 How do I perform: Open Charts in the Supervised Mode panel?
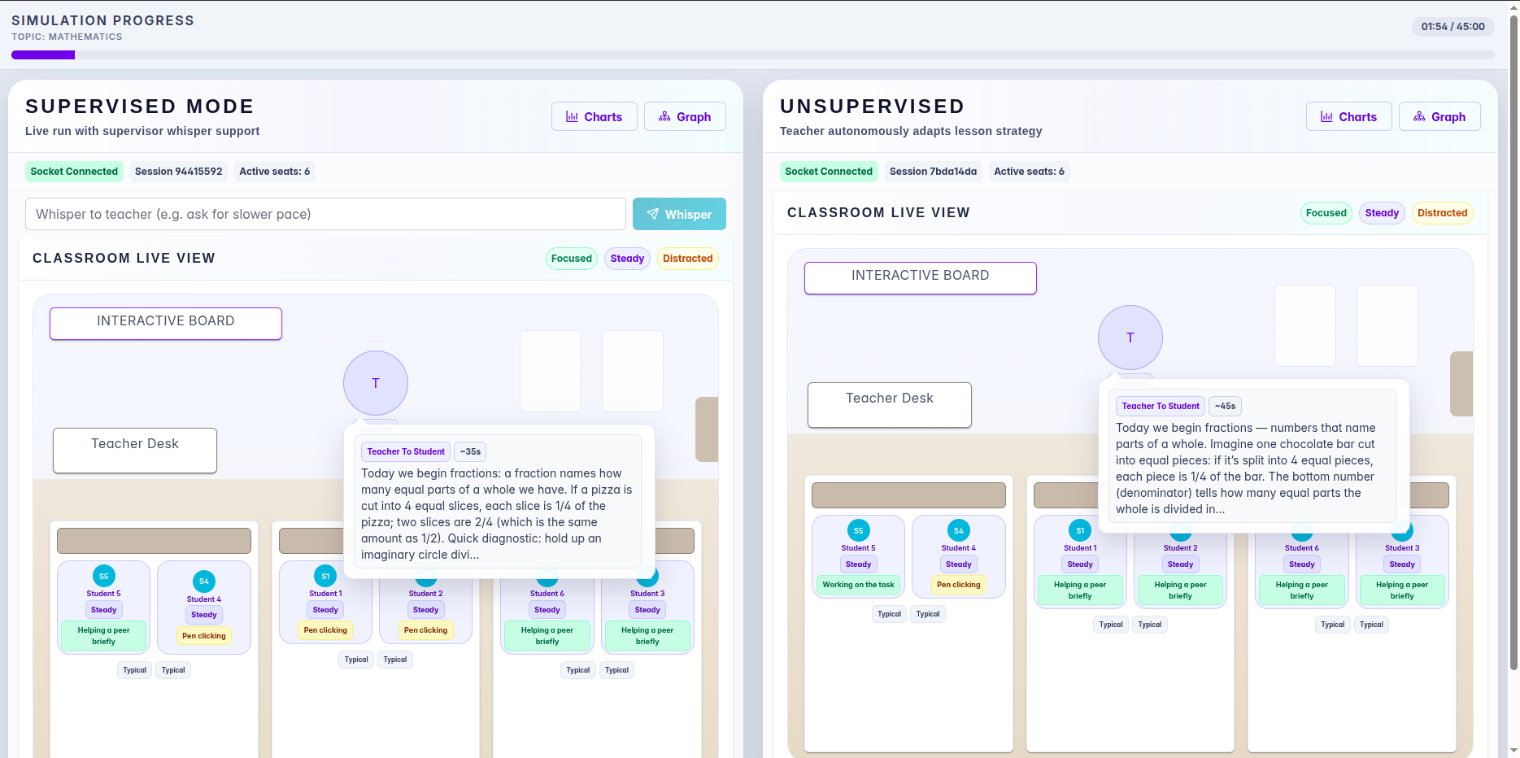point(594,116)
